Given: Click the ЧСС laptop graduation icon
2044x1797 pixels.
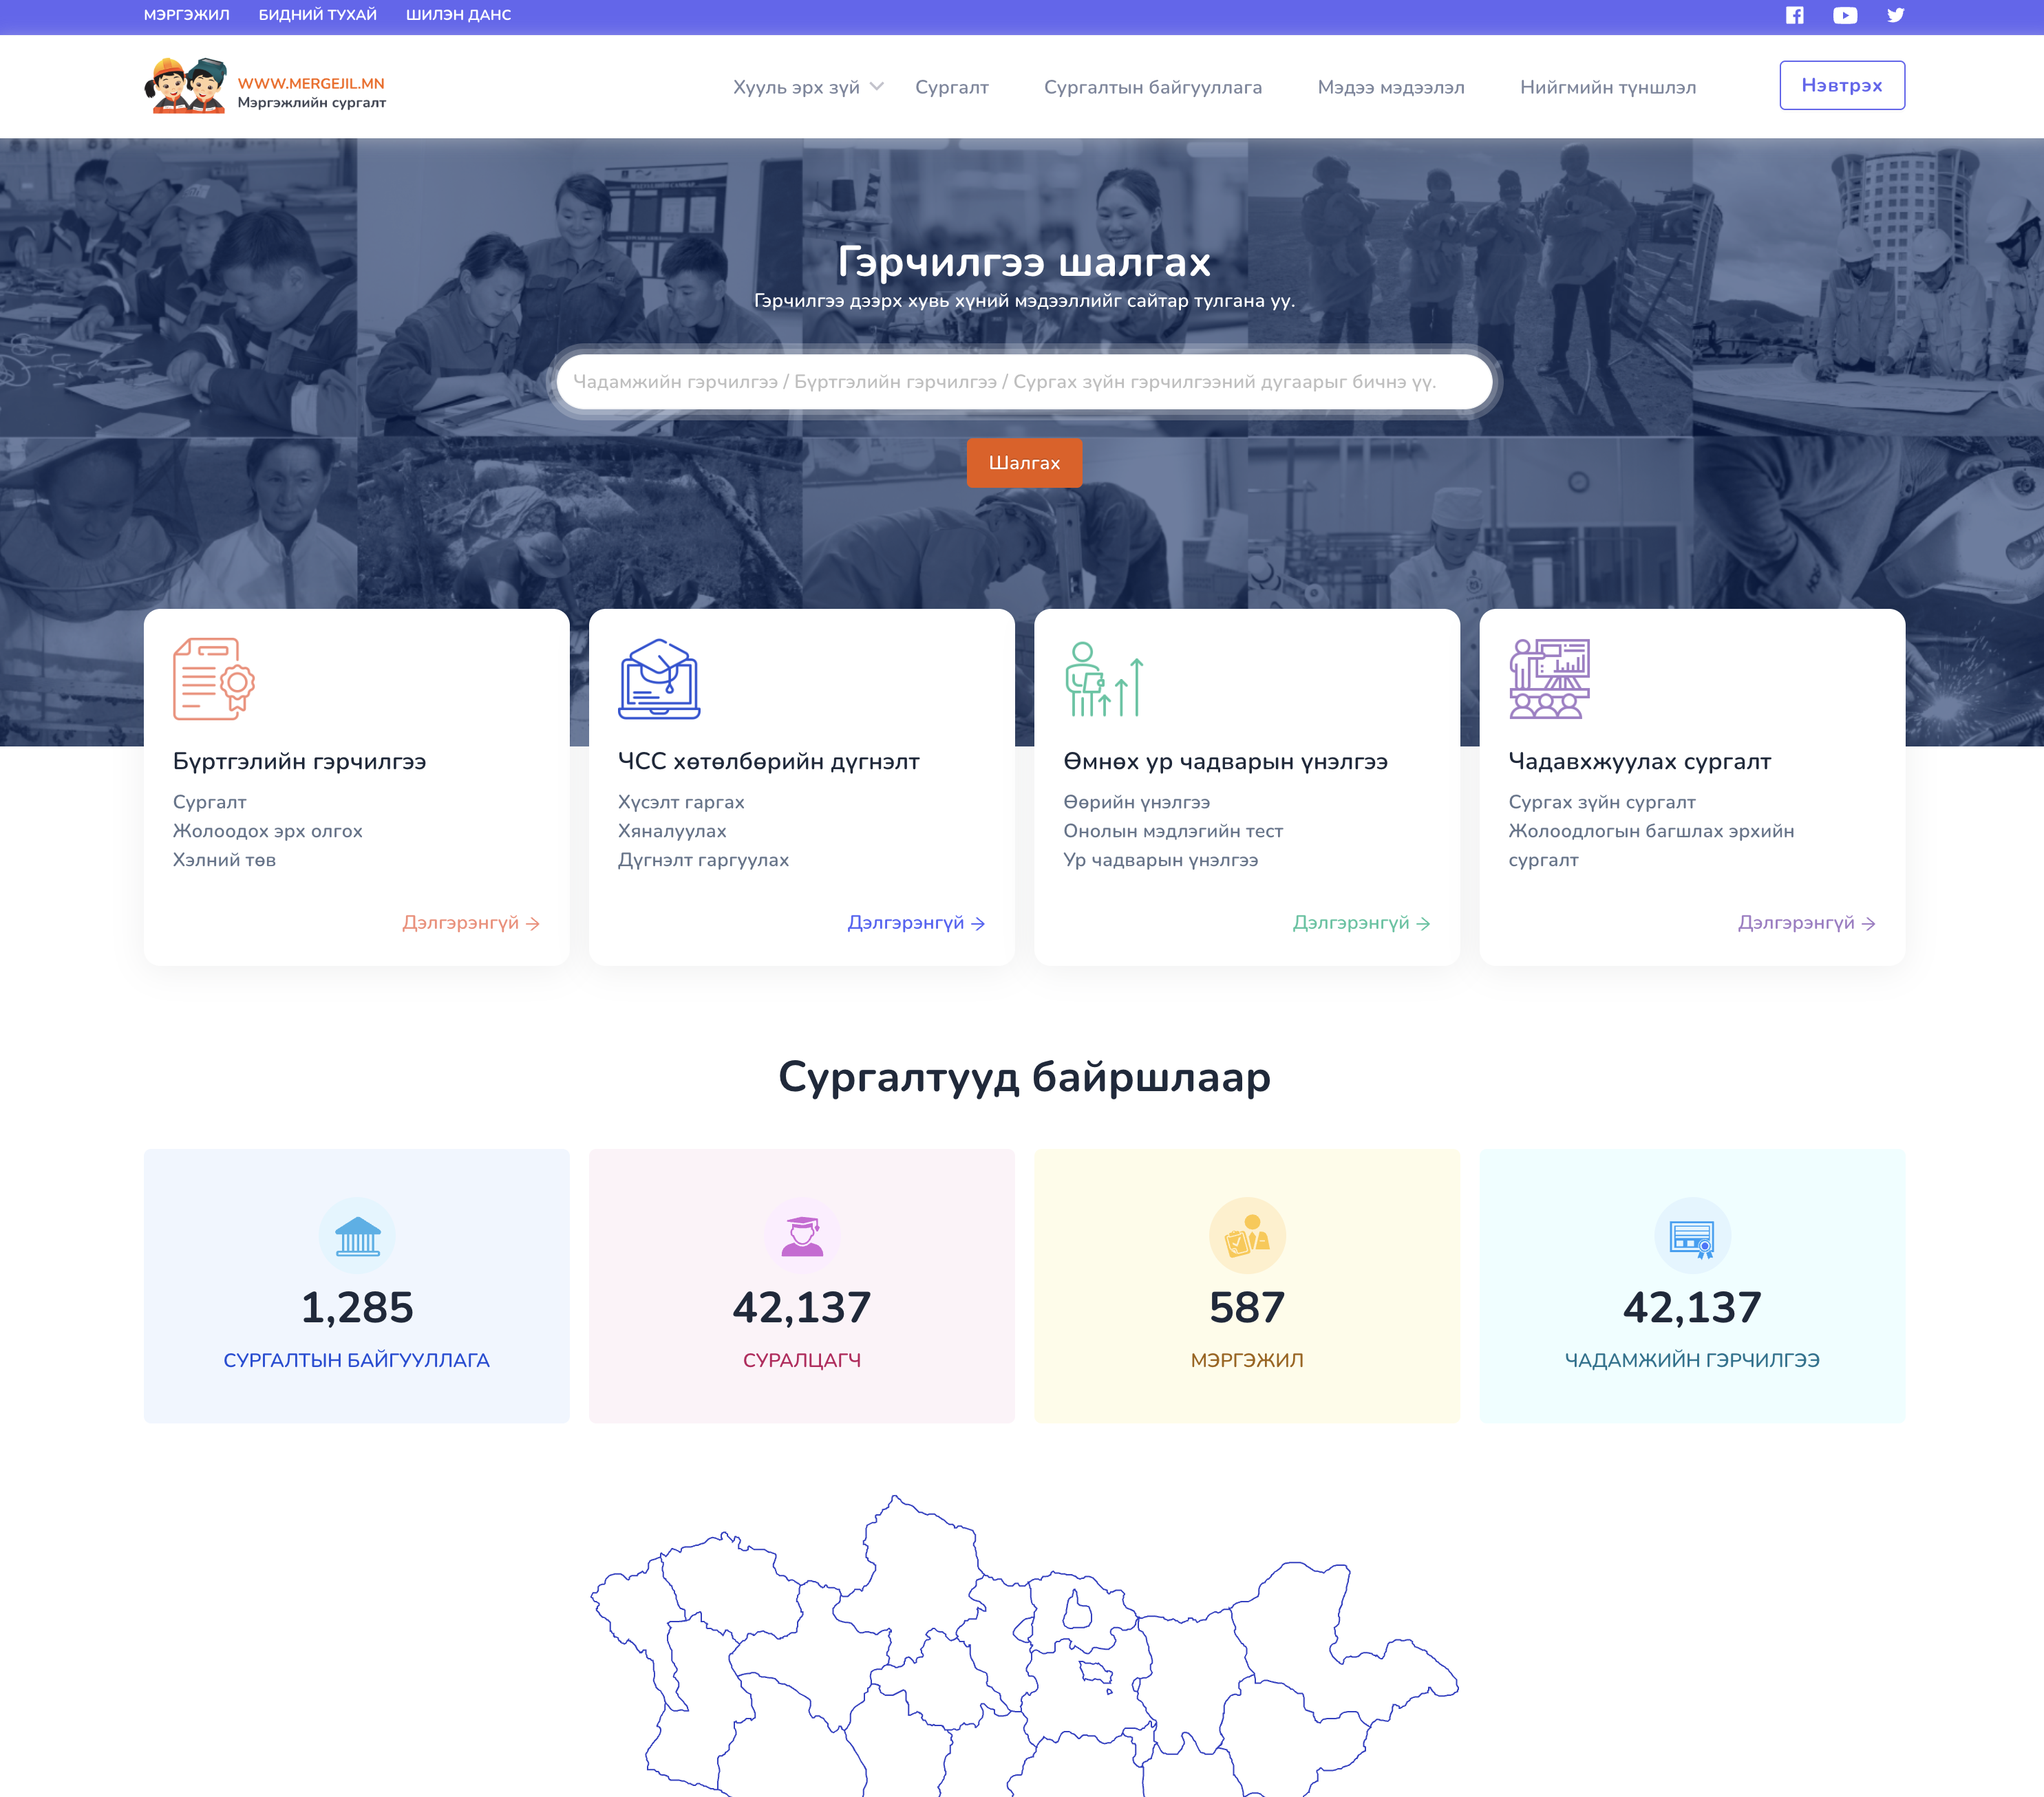Looking at the screenshot, I should 659,678.
